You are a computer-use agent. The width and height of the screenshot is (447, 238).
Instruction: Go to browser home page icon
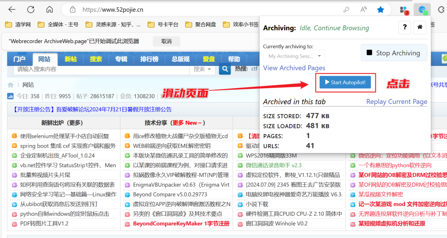49,9
